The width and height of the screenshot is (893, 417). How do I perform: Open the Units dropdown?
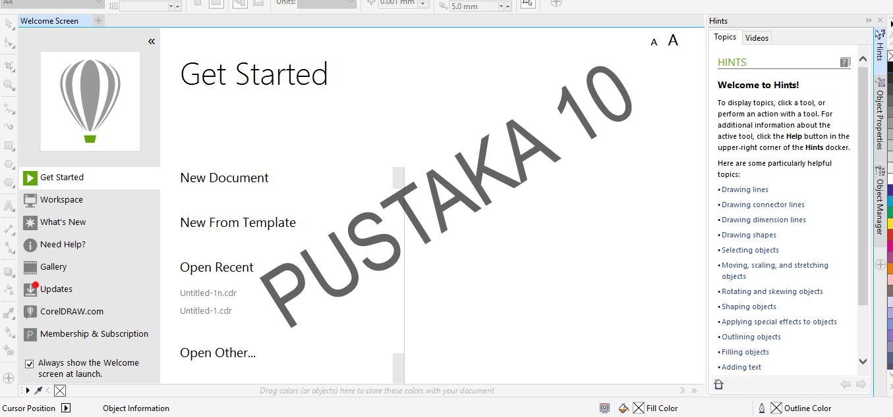[x=326, y=3]
